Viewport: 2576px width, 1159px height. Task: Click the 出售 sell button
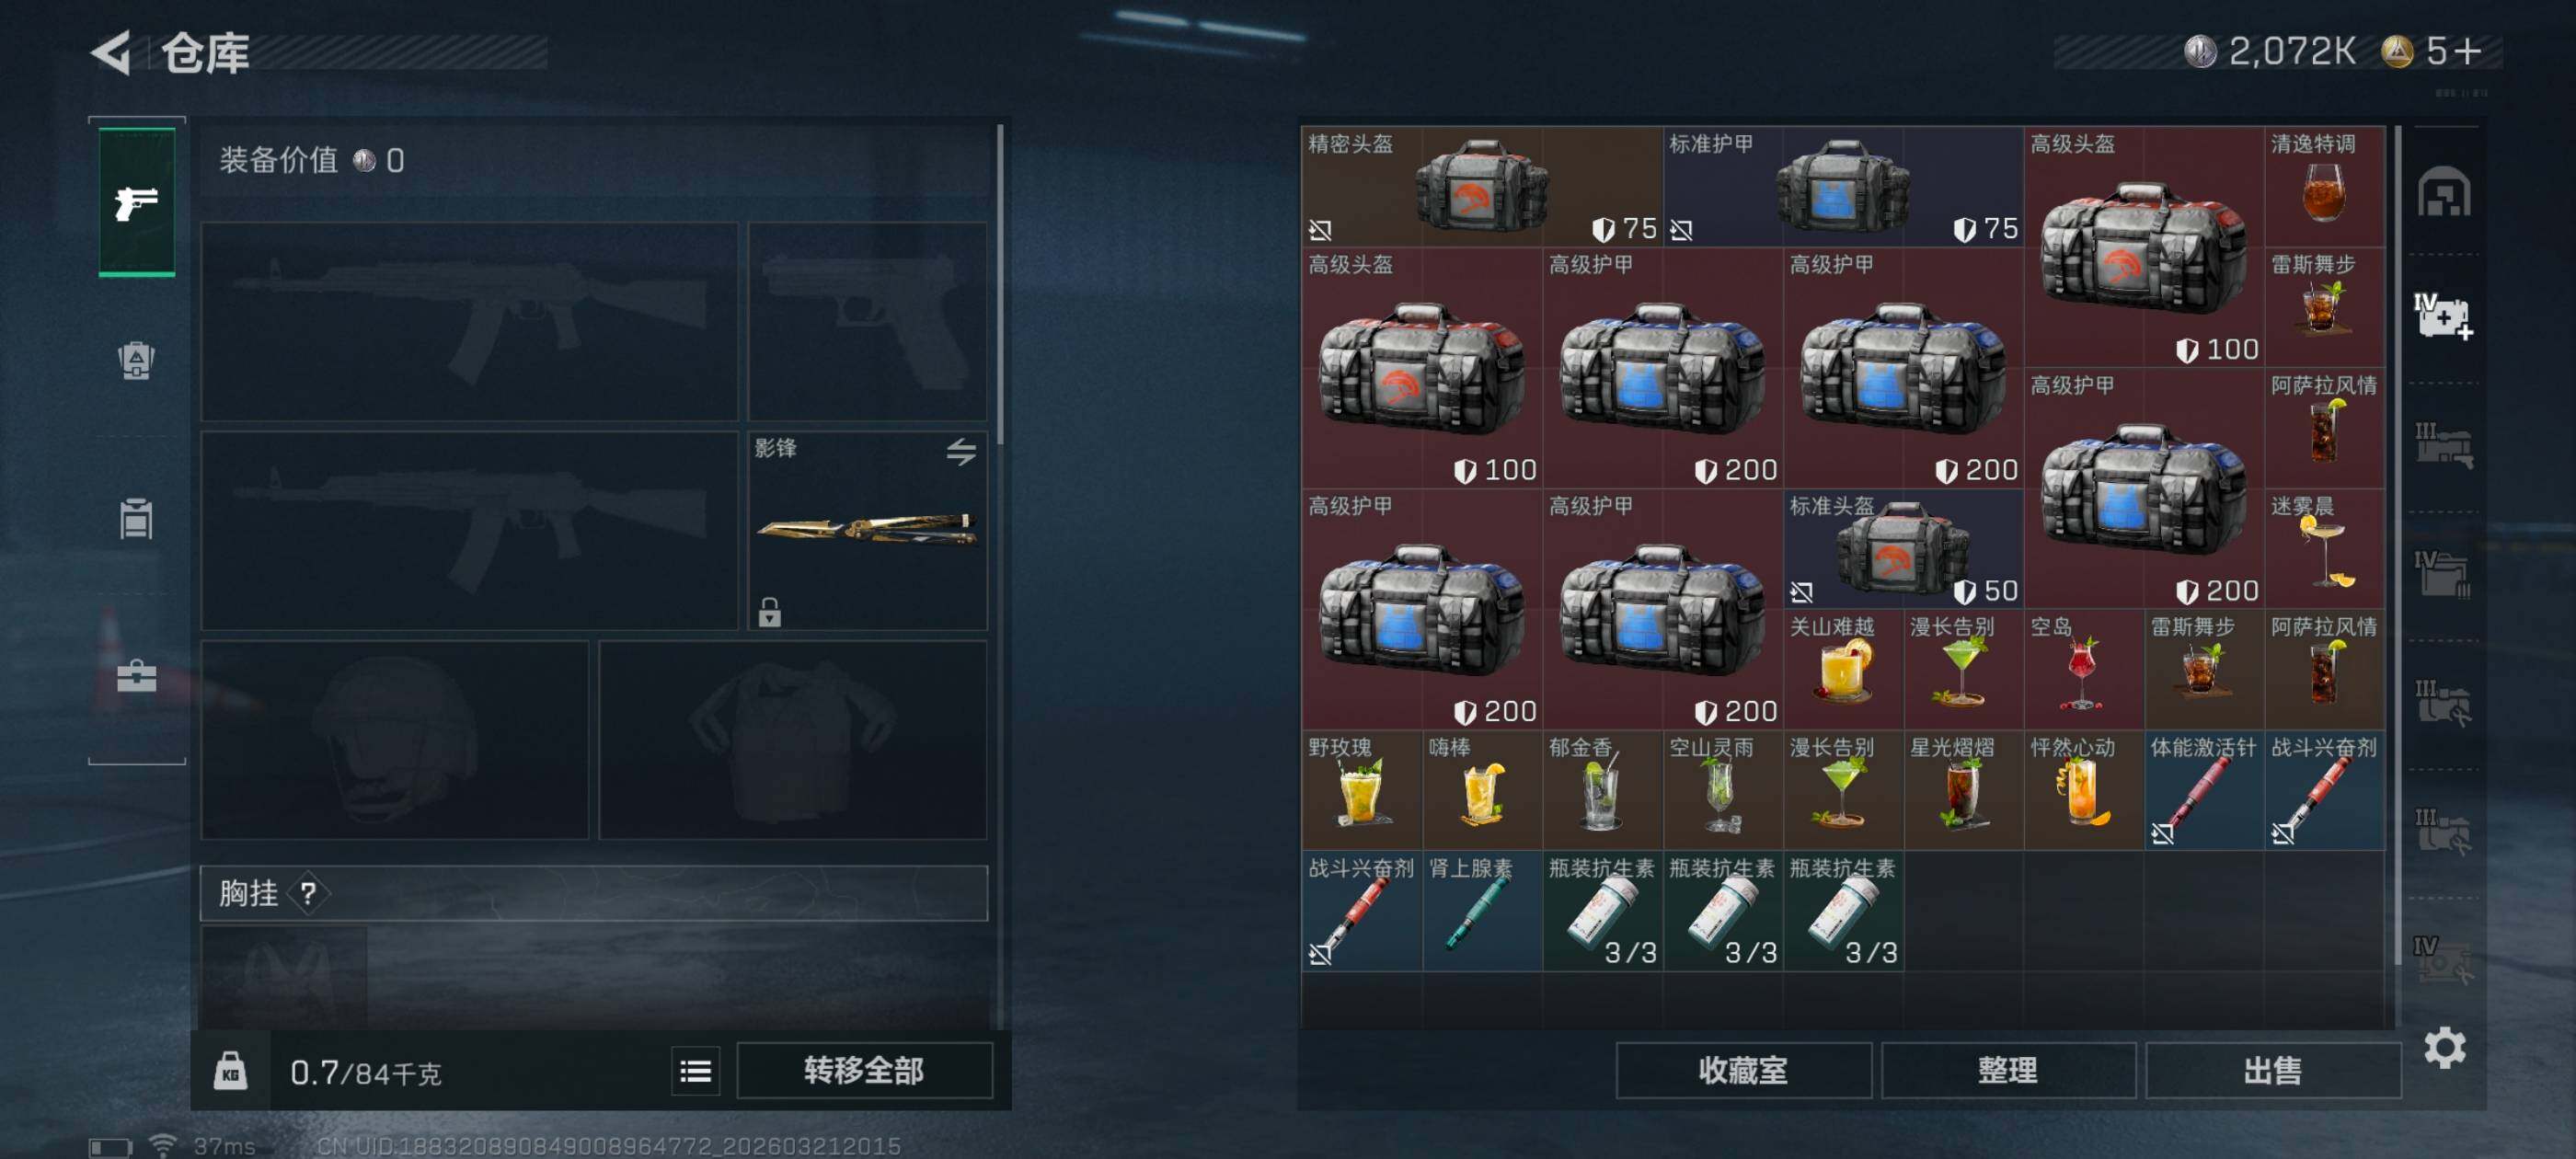click(x=2273, y=1071)
